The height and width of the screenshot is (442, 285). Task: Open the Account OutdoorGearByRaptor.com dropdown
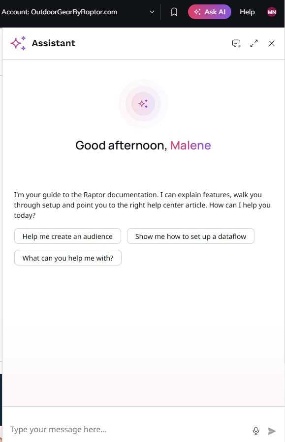[x=78, y=12]
